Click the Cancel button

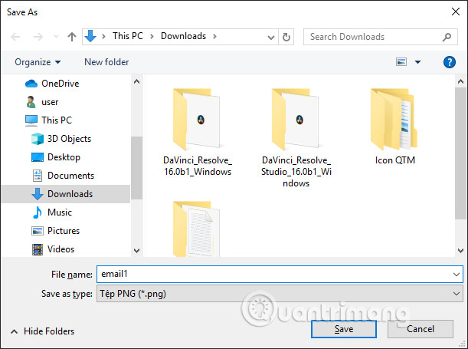421,329
